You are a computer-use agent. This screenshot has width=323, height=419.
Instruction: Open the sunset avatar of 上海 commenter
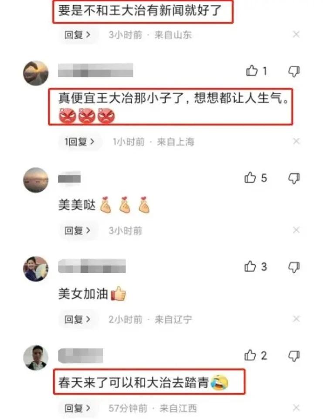[x=36, y=73]
